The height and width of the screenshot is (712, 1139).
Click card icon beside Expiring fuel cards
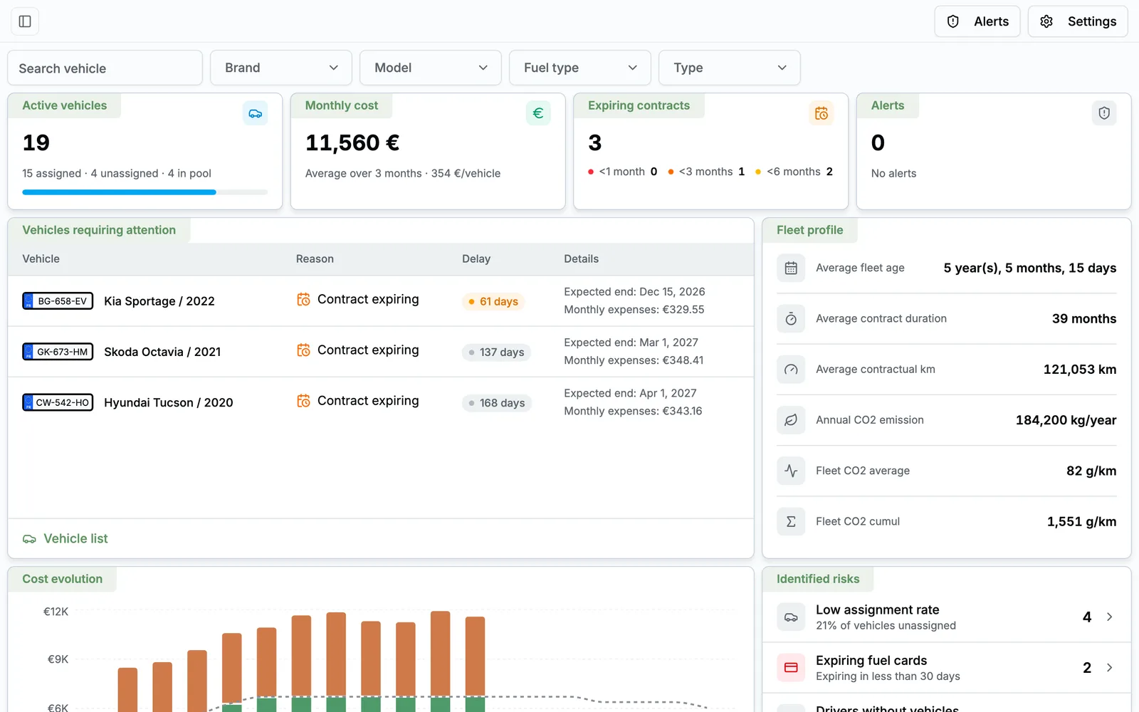coord(791,668)
